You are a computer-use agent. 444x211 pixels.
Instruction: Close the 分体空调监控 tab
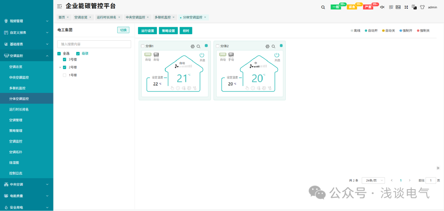205,17
